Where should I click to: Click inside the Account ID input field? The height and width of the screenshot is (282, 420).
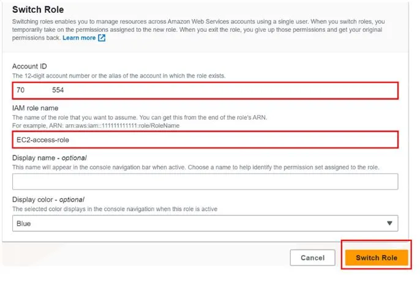click(x=205, y=91)
